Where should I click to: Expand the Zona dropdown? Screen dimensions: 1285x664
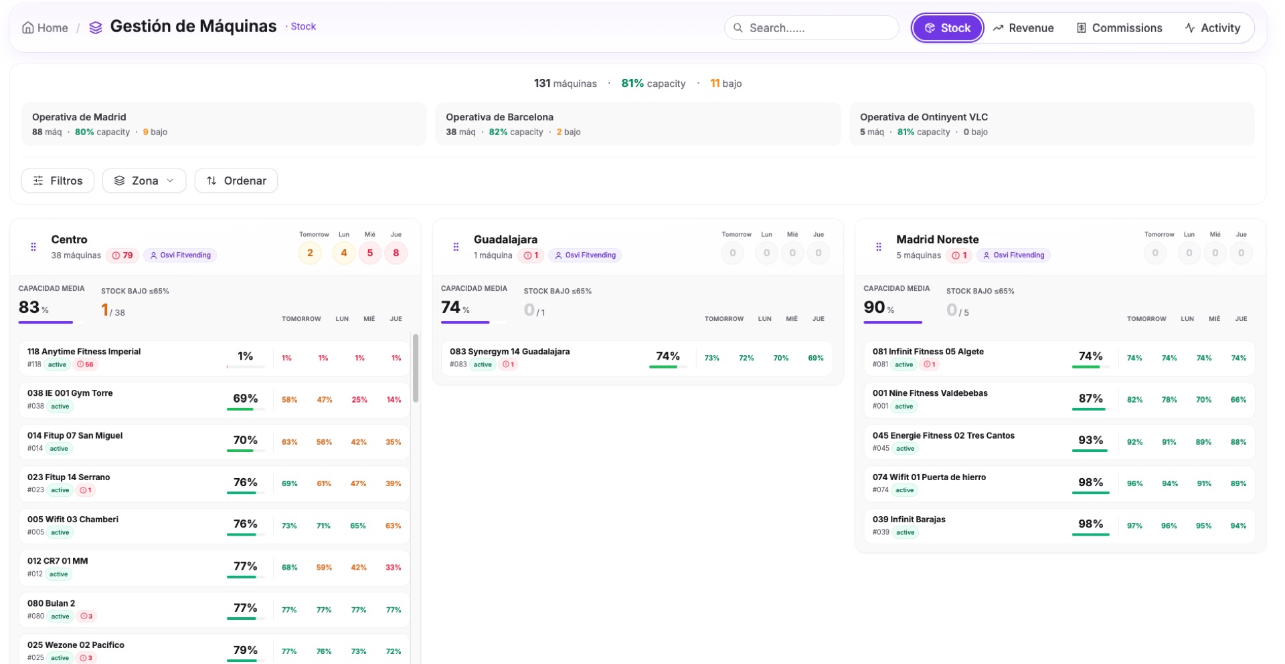(x=144, y=181)
